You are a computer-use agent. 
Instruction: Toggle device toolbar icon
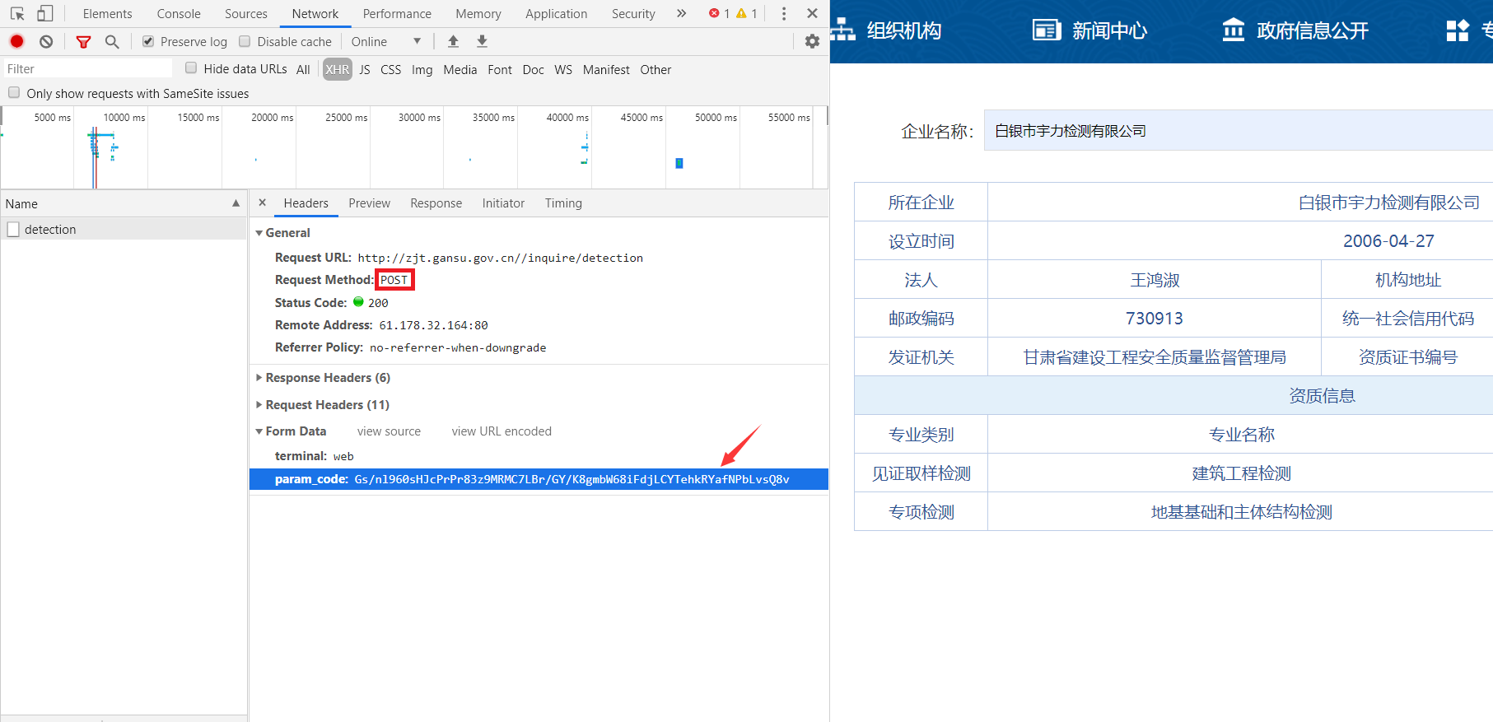(45, 14)
